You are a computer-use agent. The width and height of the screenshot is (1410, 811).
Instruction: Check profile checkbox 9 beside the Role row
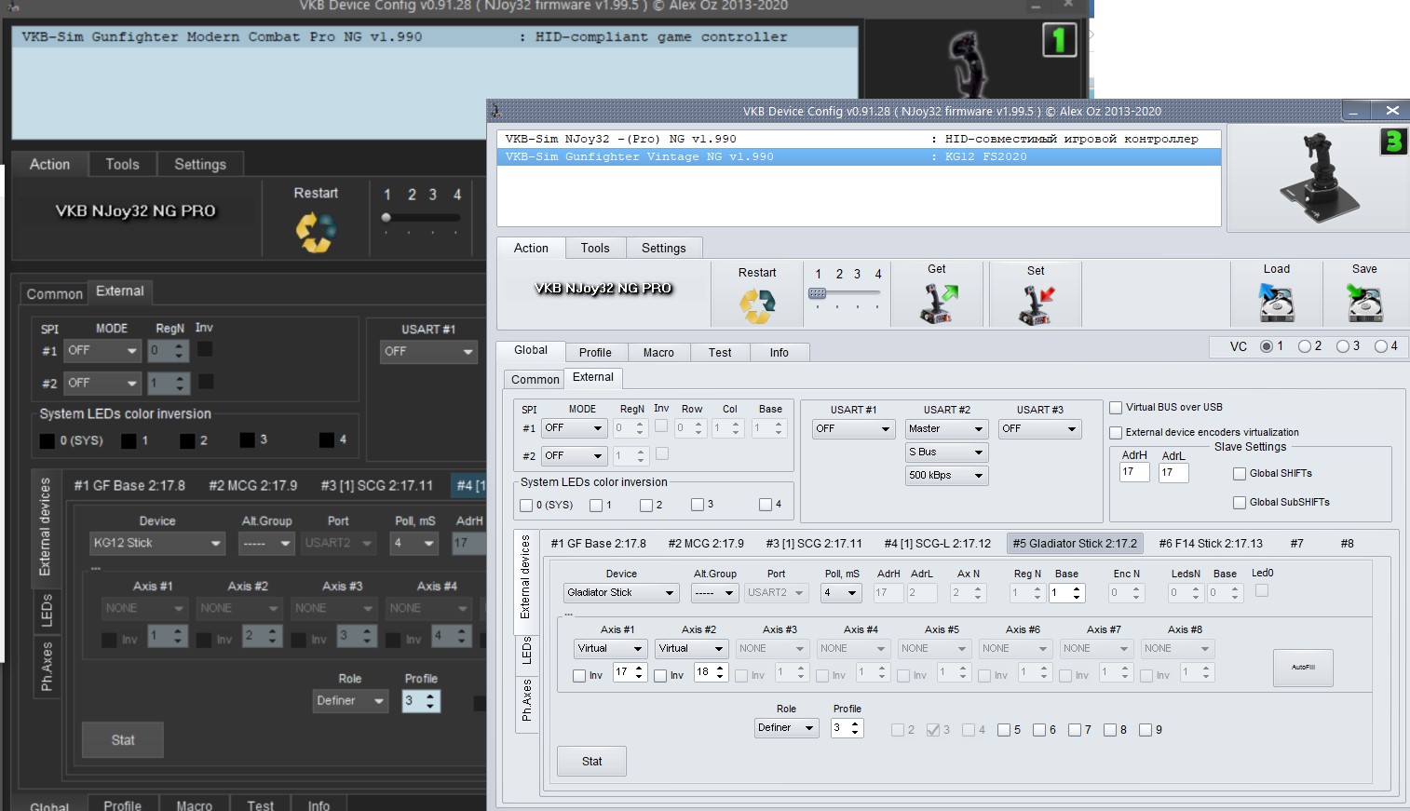(1146, 730)
